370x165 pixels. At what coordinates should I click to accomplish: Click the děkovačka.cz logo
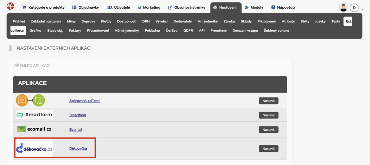[x=34, y=148]
